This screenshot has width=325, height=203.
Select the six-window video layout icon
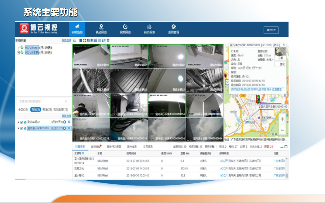88,40
